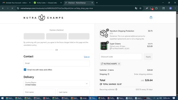Remove the NUTRACHAMPS discount code tag

pyautogui.click(x=119, y=64)
